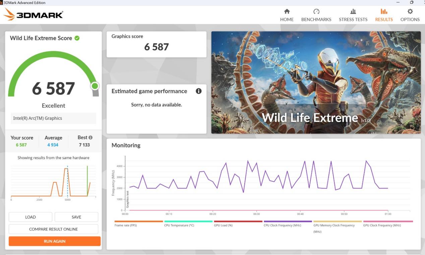Click the Monitoring heading
The image size is (425, 255).
126,145
